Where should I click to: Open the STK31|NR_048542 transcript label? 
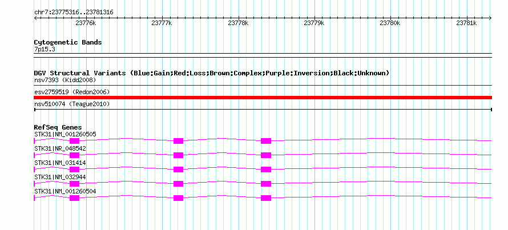coord(61,148)
